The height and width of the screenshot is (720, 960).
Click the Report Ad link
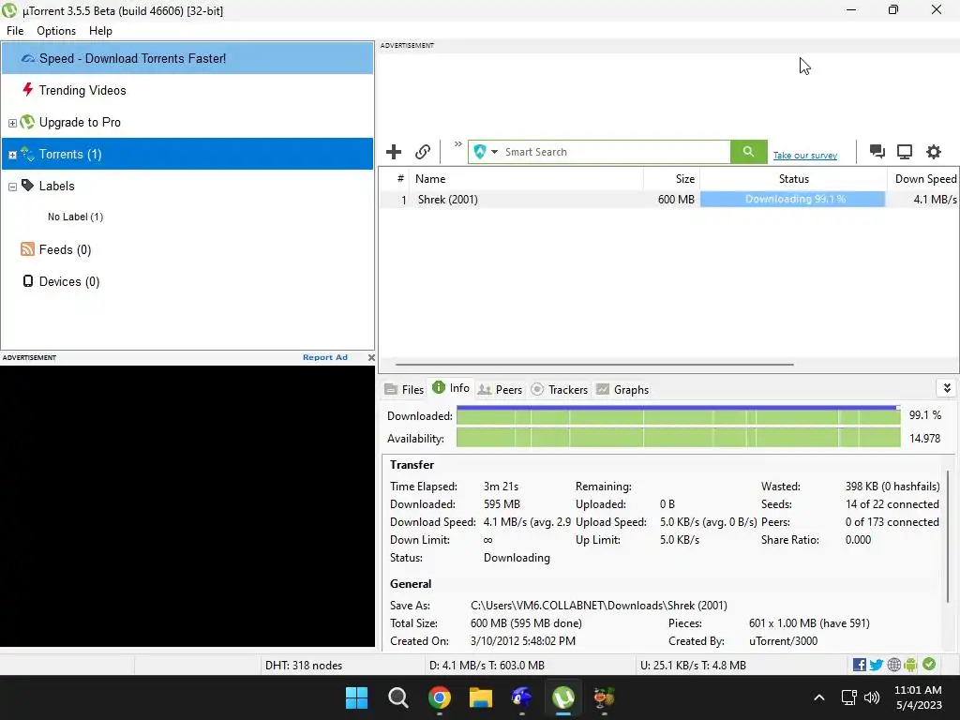[x=325, y=357]
